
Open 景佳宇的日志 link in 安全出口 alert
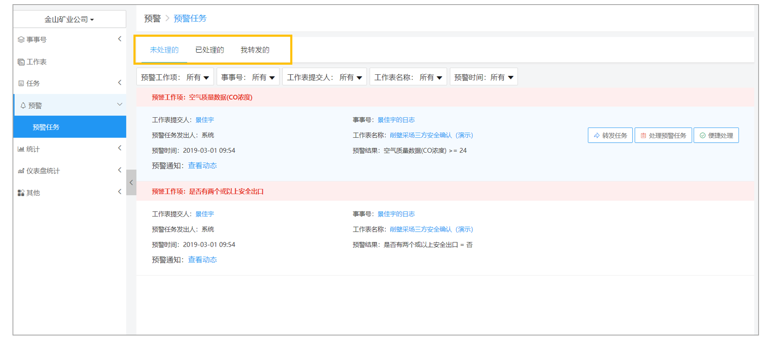tap(396, 214)
